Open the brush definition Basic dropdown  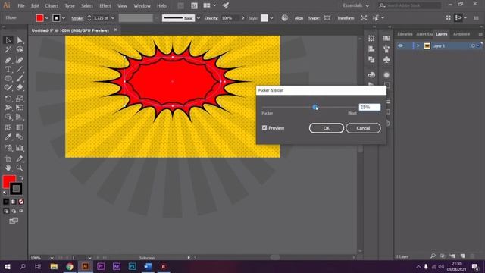click(x=199, y=18)
